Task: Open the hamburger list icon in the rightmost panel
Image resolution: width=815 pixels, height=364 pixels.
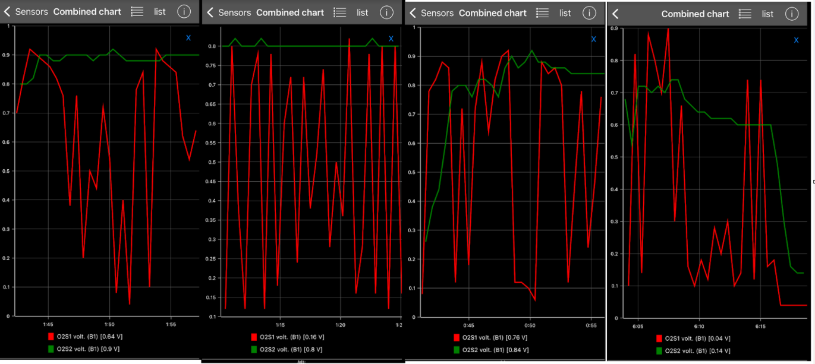Action: click(745, 14)
